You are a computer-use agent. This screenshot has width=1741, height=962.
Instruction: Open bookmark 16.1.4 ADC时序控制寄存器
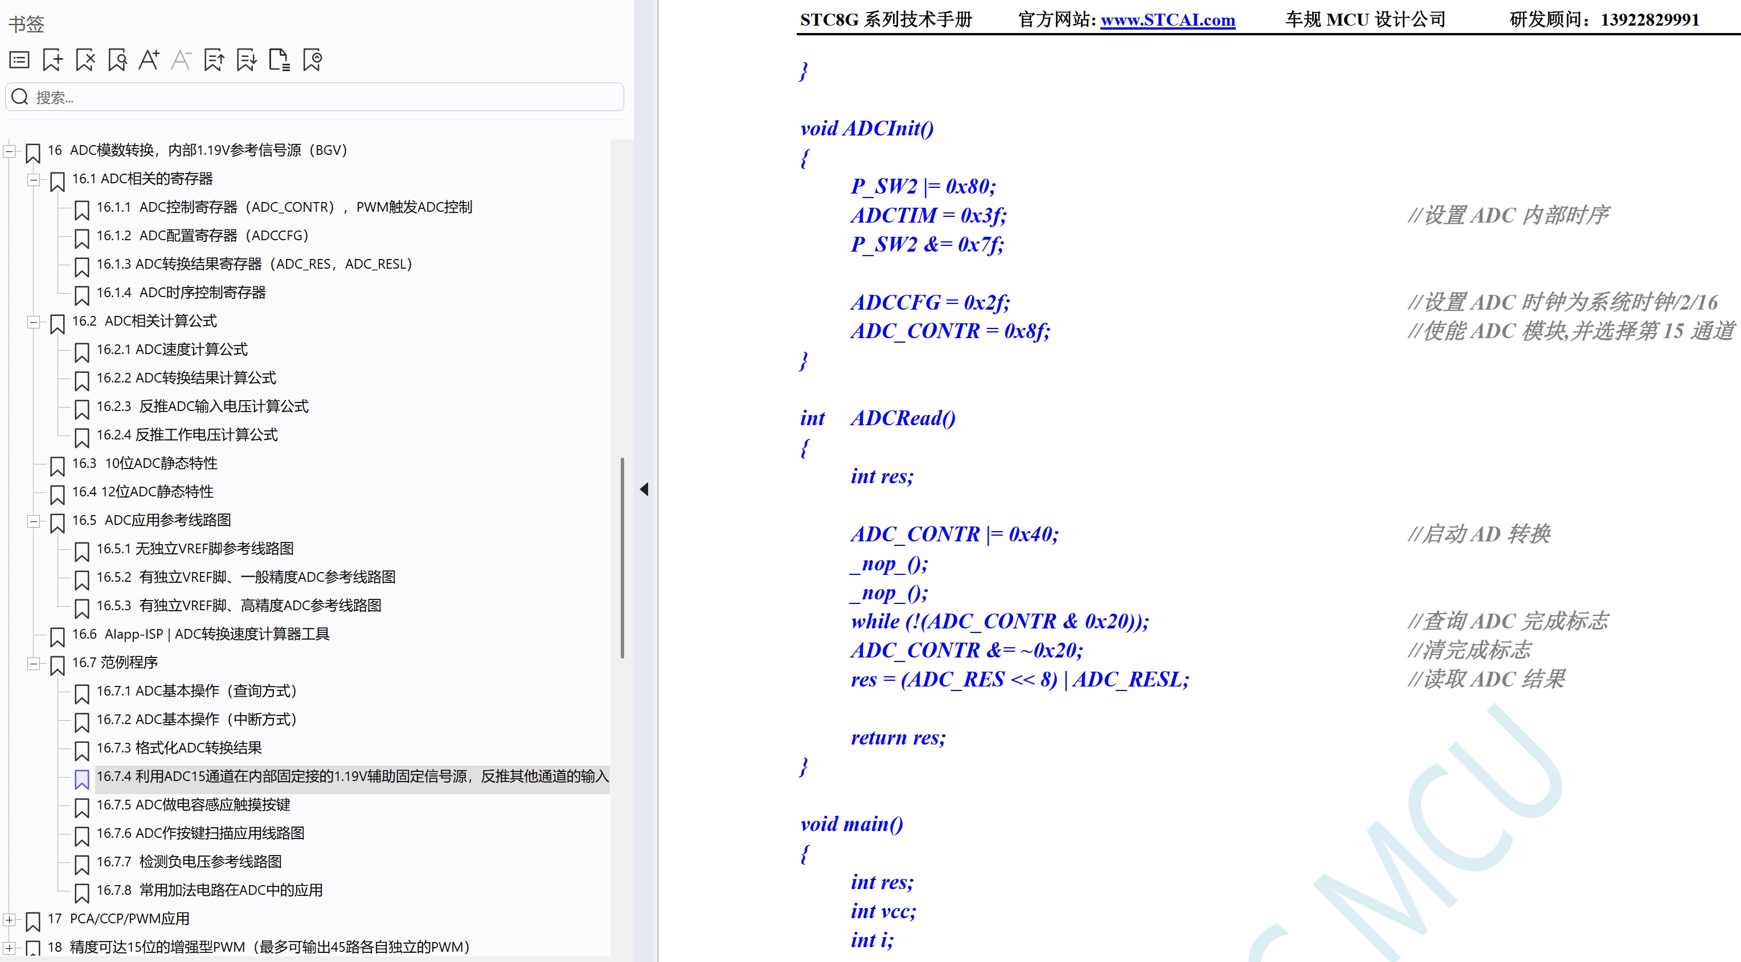(181, 293)
